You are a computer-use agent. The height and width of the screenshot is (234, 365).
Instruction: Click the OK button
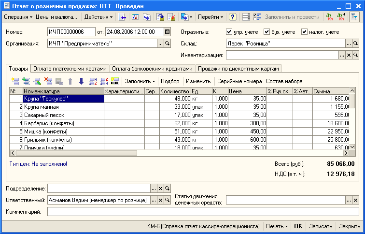point(298,226)
